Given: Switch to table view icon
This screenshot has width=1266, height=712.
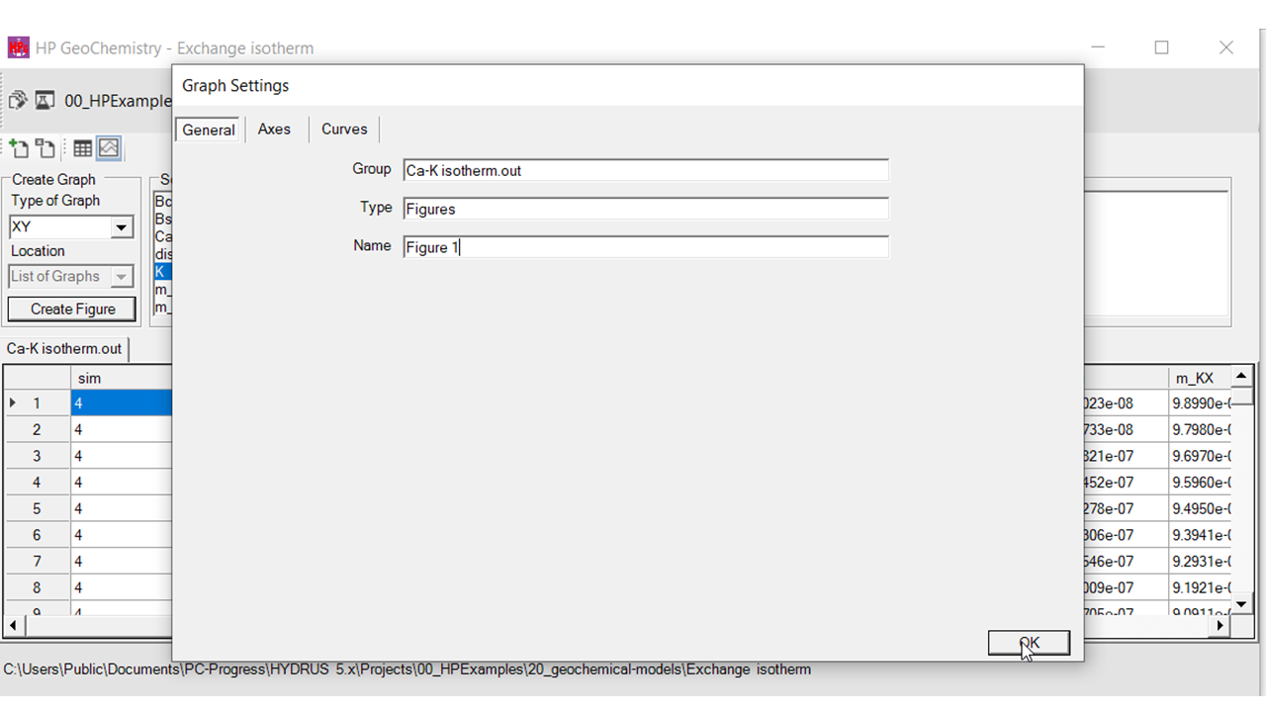Looking at the screenshot, I should point(83,148).
